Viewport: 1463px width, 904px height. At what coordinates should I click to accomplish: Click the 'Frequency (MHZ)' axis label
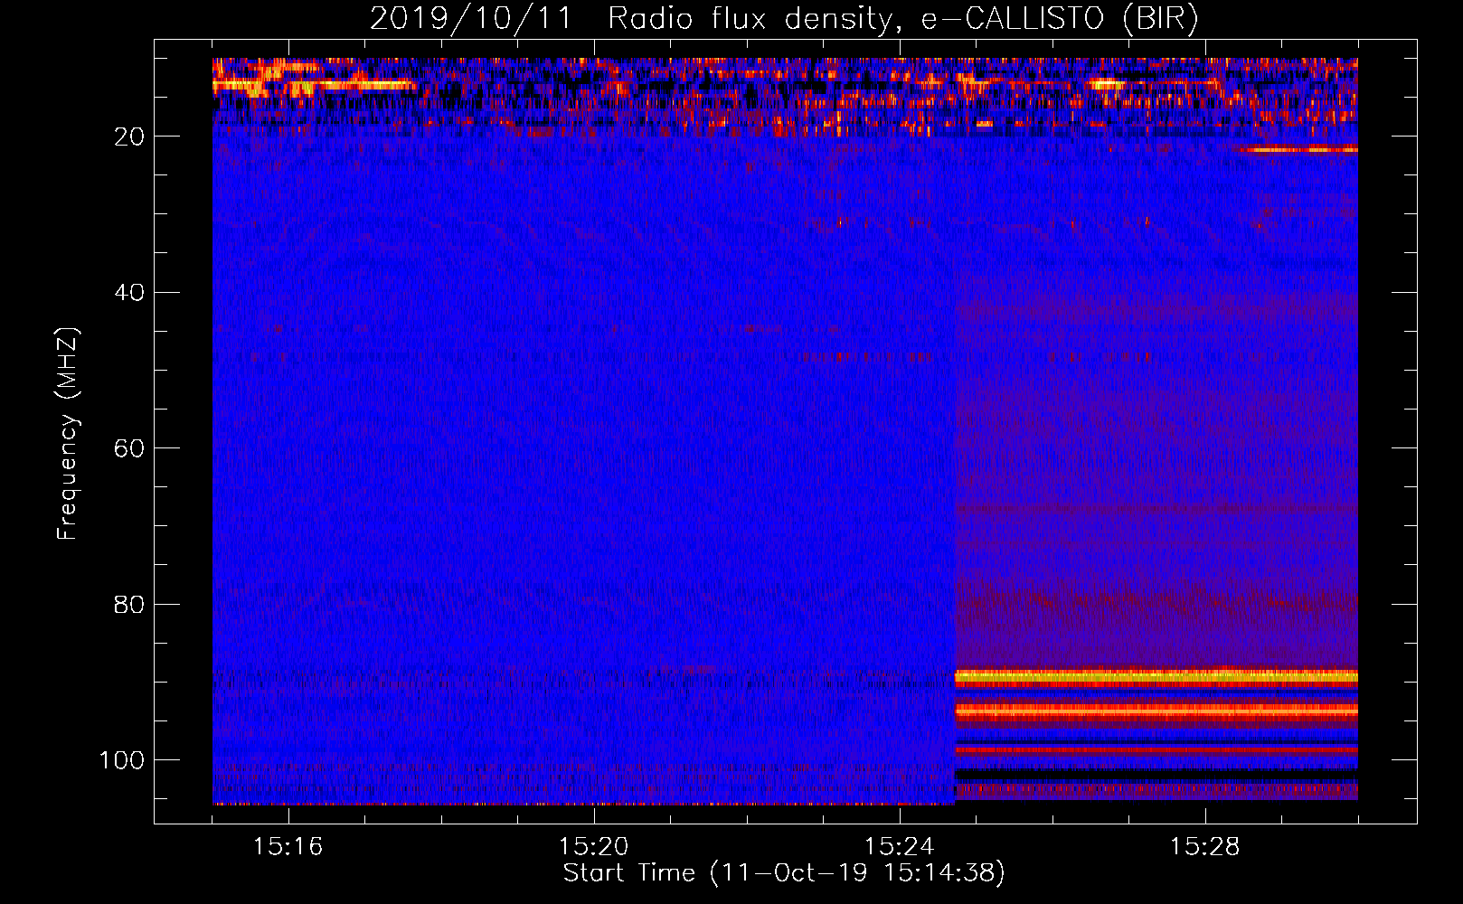coord(68,433)
